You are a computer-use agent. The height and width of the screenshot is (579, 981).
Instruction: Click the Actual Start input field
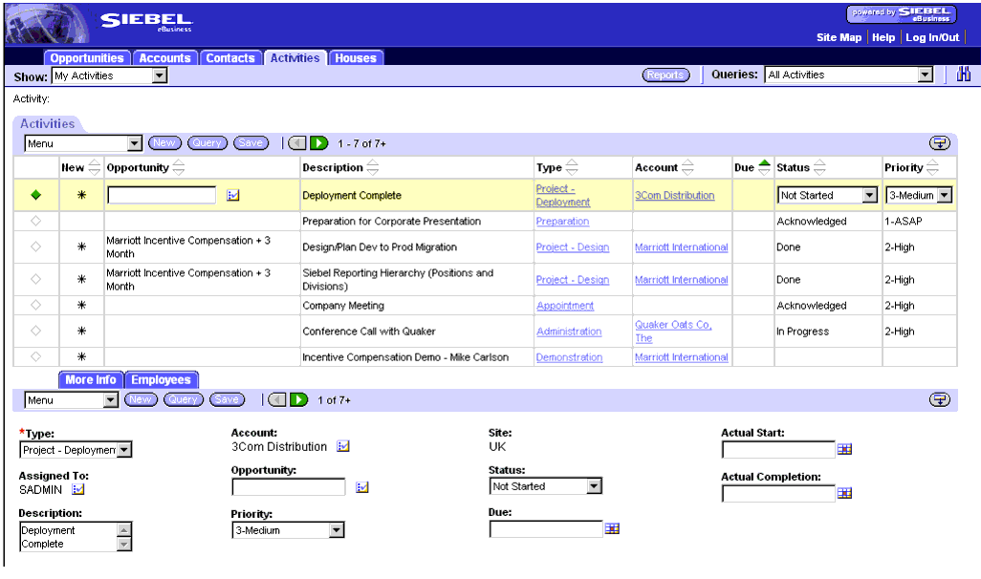[x=778, y=449]
